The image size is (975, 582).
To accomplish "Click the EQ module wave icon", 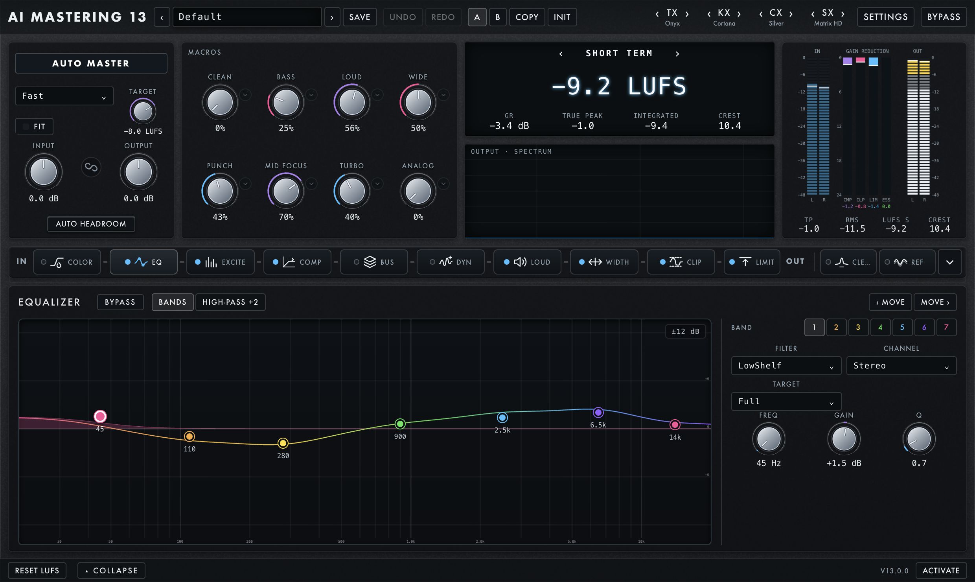I will [141, 262].
